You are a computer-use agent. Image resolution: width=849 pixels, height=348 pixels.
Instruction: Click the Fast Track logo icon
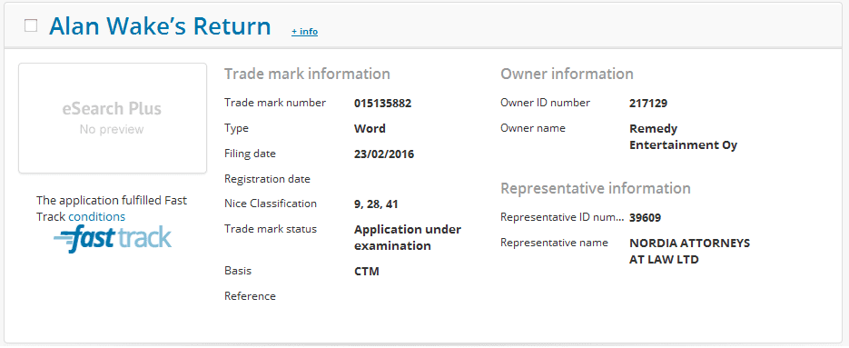tap(113, 238)
